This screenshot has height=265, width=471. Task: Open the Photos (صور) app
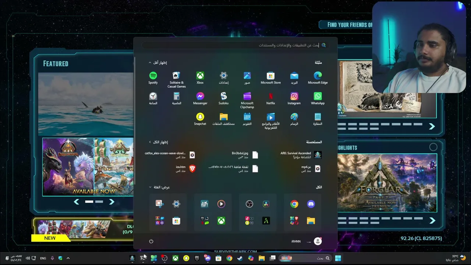(x=247, y=78)
